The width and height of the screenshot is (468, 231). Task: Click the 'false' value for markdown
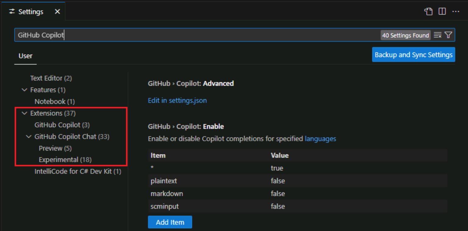[x=278, y=194]
